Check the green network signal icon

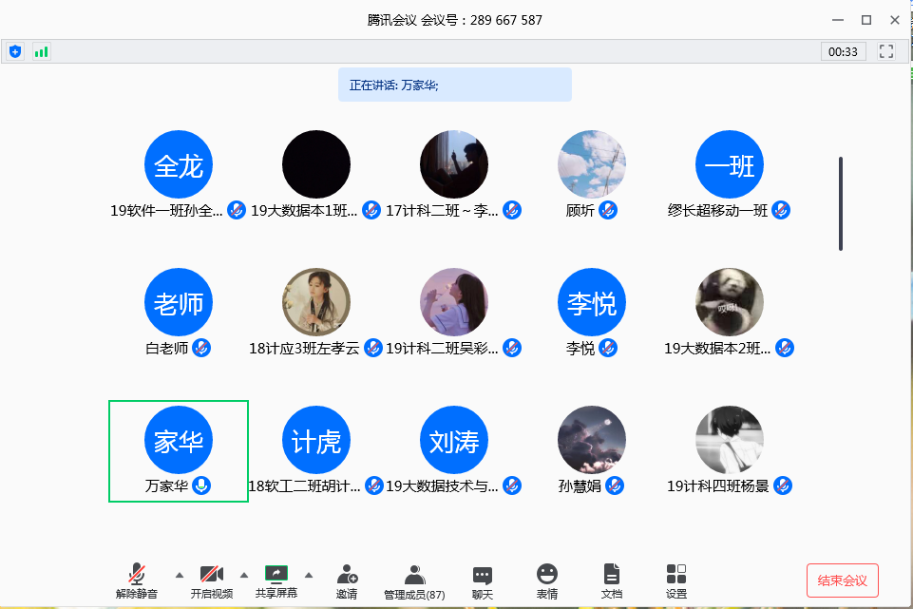pos(41,51)
